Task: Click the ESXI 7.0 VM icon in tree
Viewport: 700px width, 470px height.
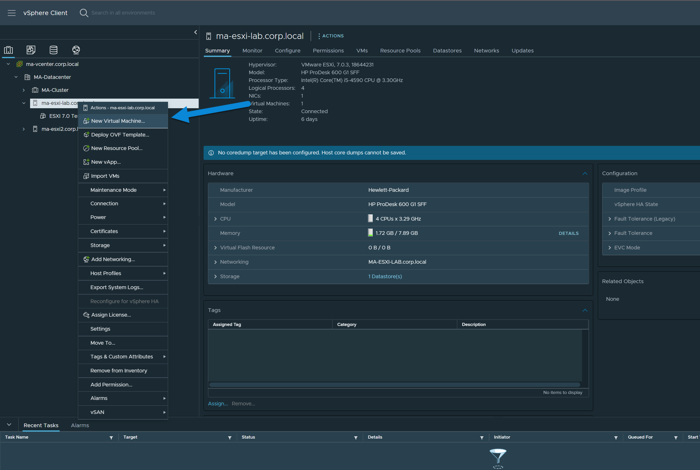Action: point(43,116)
